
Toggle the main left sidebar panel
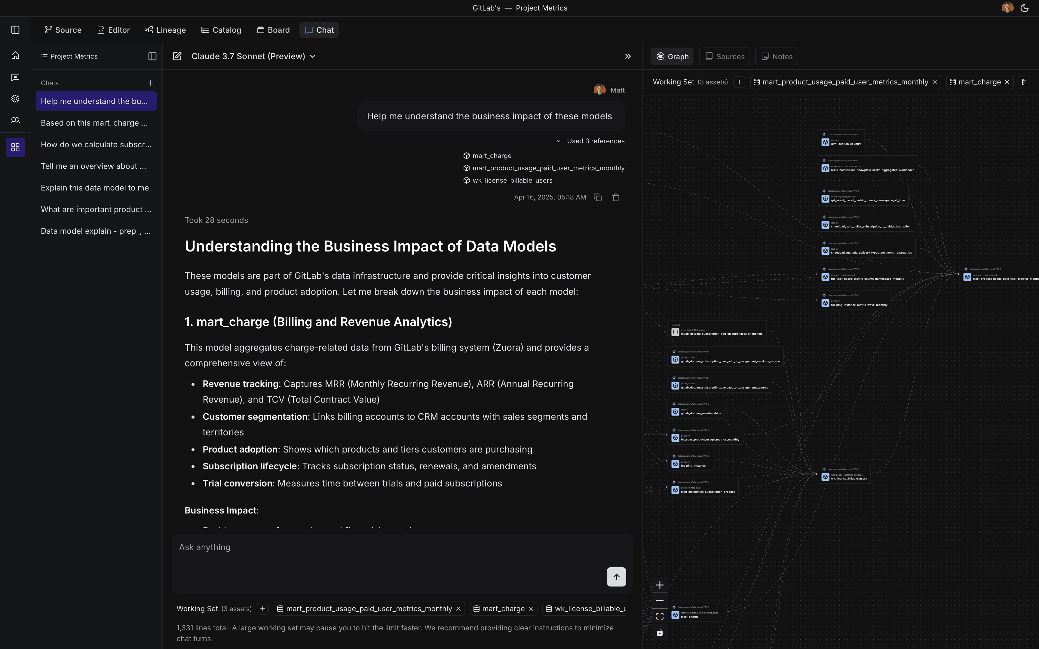tap(15, 30)
